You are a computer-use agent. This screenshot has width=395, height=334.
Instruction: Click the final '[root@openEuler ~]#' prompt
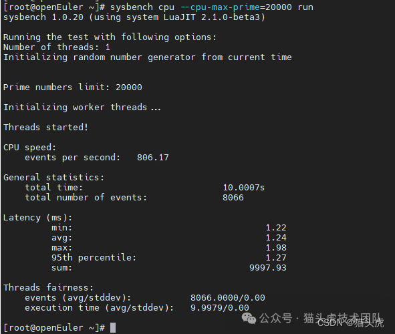click(54, 328)
